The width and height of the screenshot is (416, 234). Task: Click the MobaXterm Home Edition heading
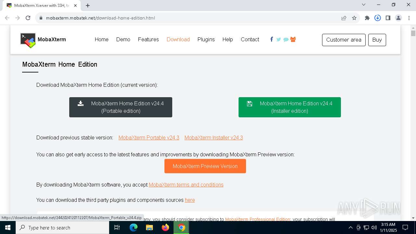[x=60, y=64]
